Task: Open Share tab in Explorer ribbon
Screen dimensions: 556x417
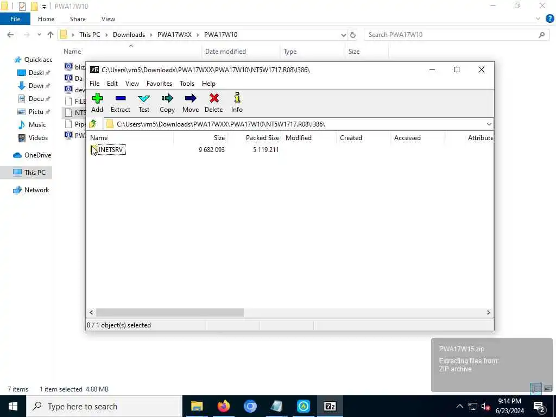Action: click(78, 19)
